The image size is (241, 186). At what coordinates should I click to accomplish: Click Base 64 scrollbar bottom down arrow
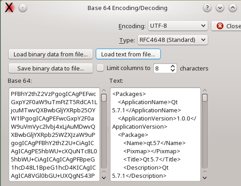104,178
